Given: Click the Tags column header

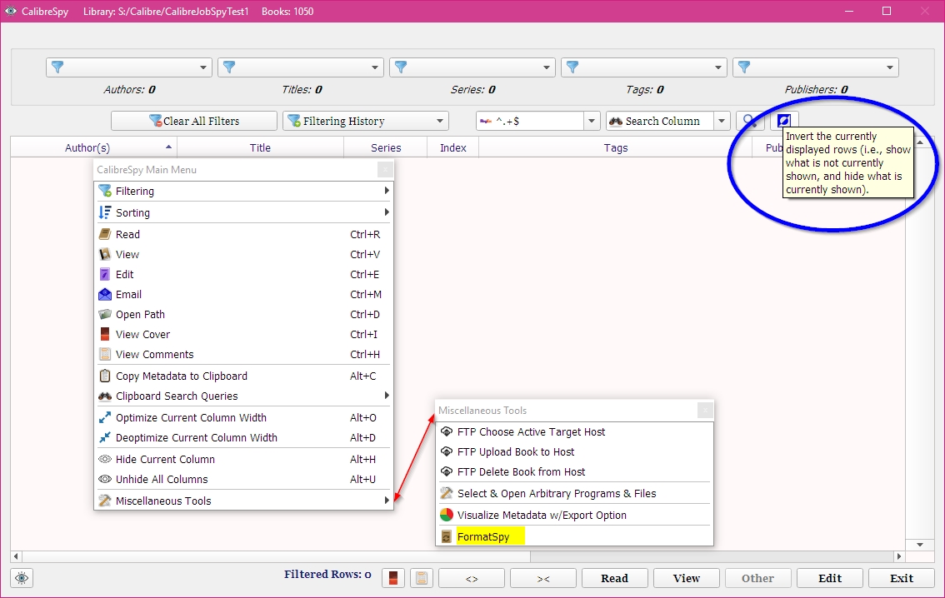Looking at the screenshot, I should click(x=616, y=147).
